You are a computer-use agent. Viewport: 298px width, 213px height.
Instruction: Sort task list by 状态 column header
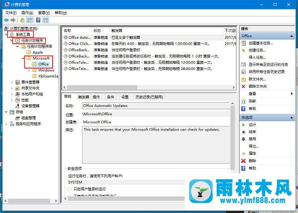click(100, 31)
